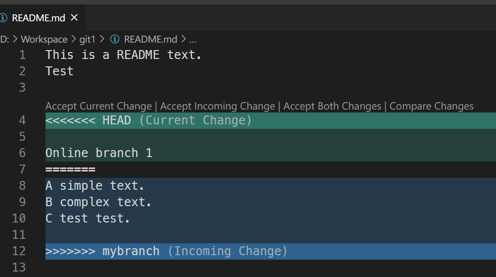Place cursor in "This is a README text."

[123, 55]
